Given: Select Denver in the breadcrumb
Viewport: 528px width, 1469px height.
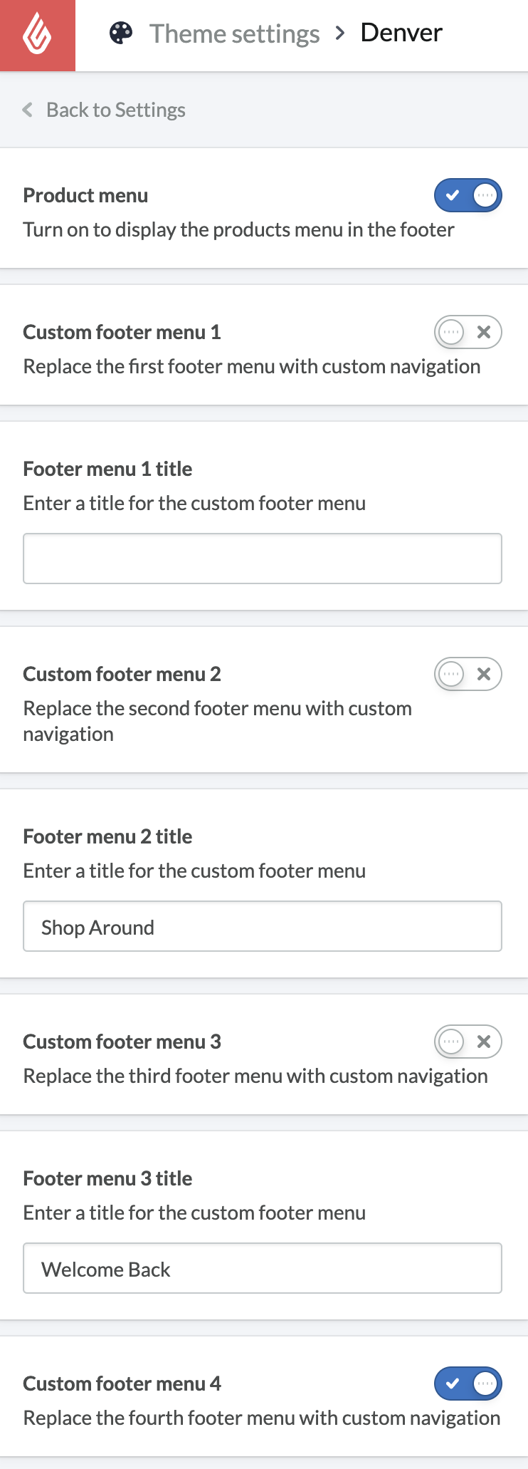Looking at the screenshot, I should click(x=401, y=33).
